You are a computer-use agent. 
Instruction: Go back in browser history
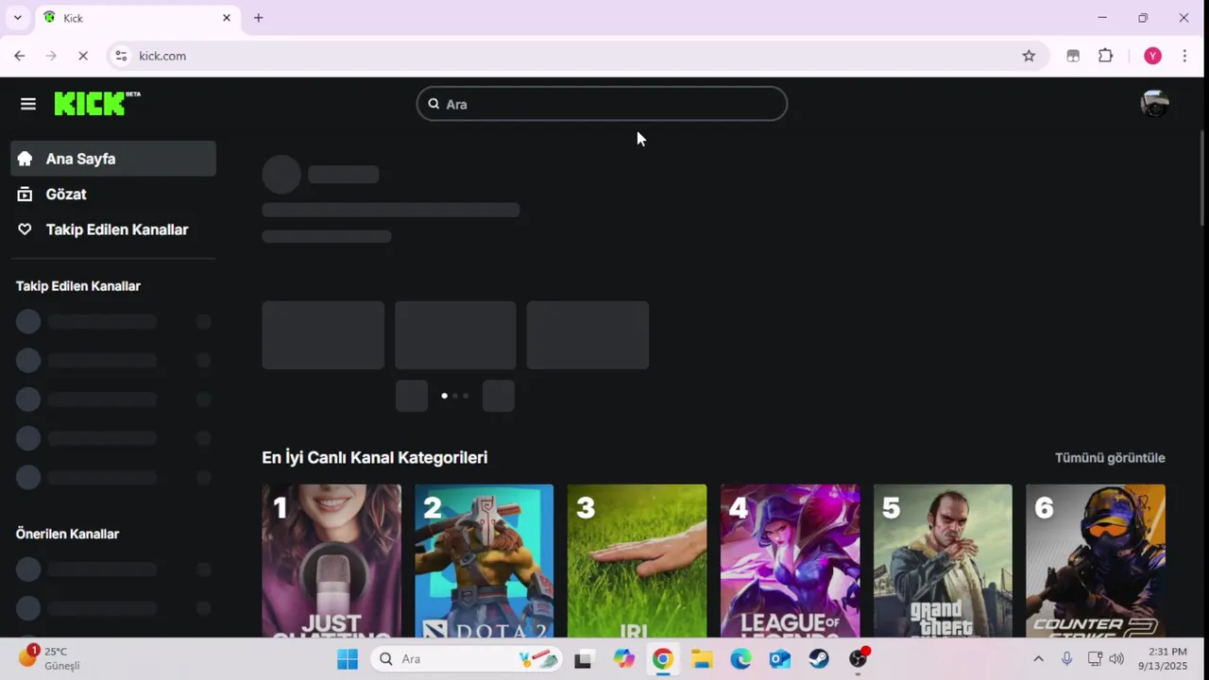[x=20, y=56]
